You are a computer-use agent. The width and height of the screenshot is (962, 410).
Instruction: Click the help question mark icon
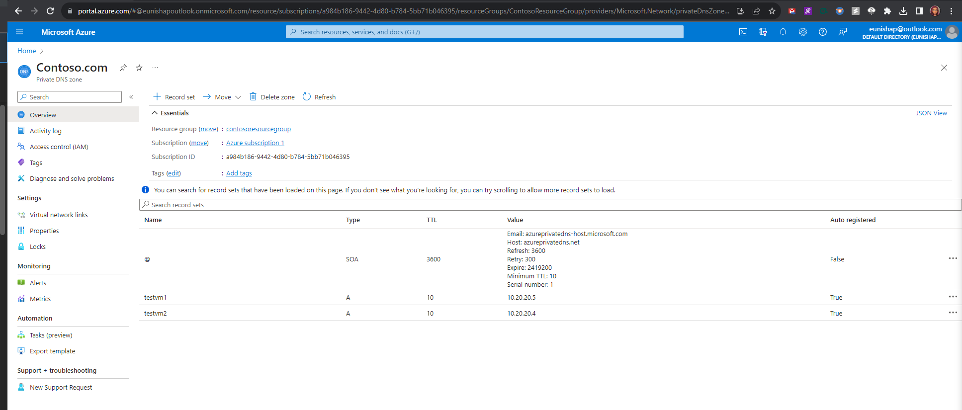[823, 32]
